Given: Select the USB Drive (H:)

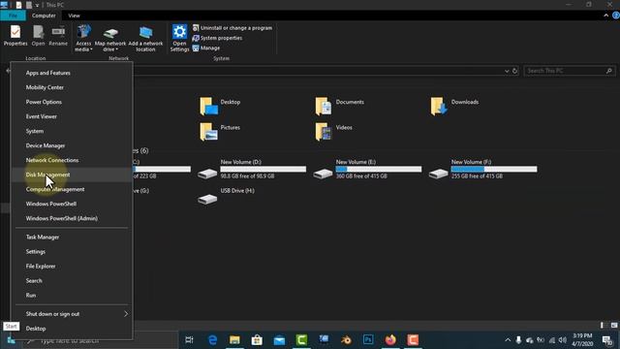Looking at the screenshot, I should pyautogui.click(x=226, y=196).
